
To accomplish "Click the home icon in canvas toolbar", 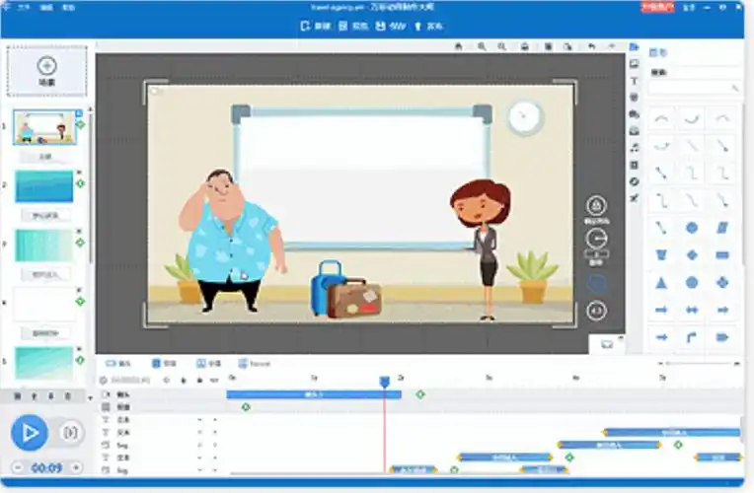I will click(458, 46).
